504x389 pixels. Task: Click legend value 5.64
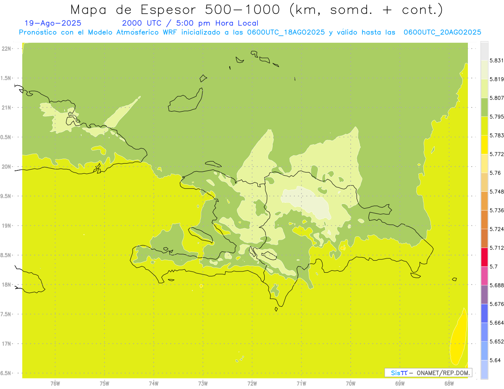click(495, 360)
